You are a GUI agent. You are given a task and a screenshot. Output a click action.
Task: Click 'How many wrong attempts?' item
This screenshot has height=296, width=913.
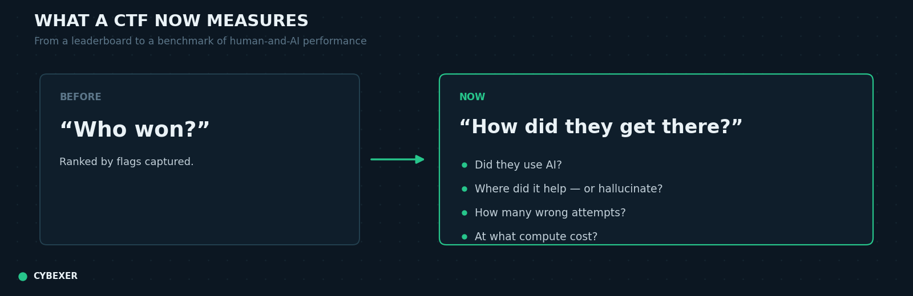point(550,213)
